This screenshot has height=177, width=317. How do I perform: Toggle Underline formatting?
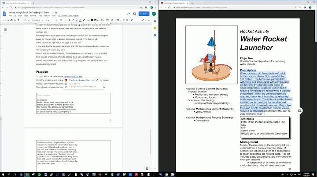(77, 20)
